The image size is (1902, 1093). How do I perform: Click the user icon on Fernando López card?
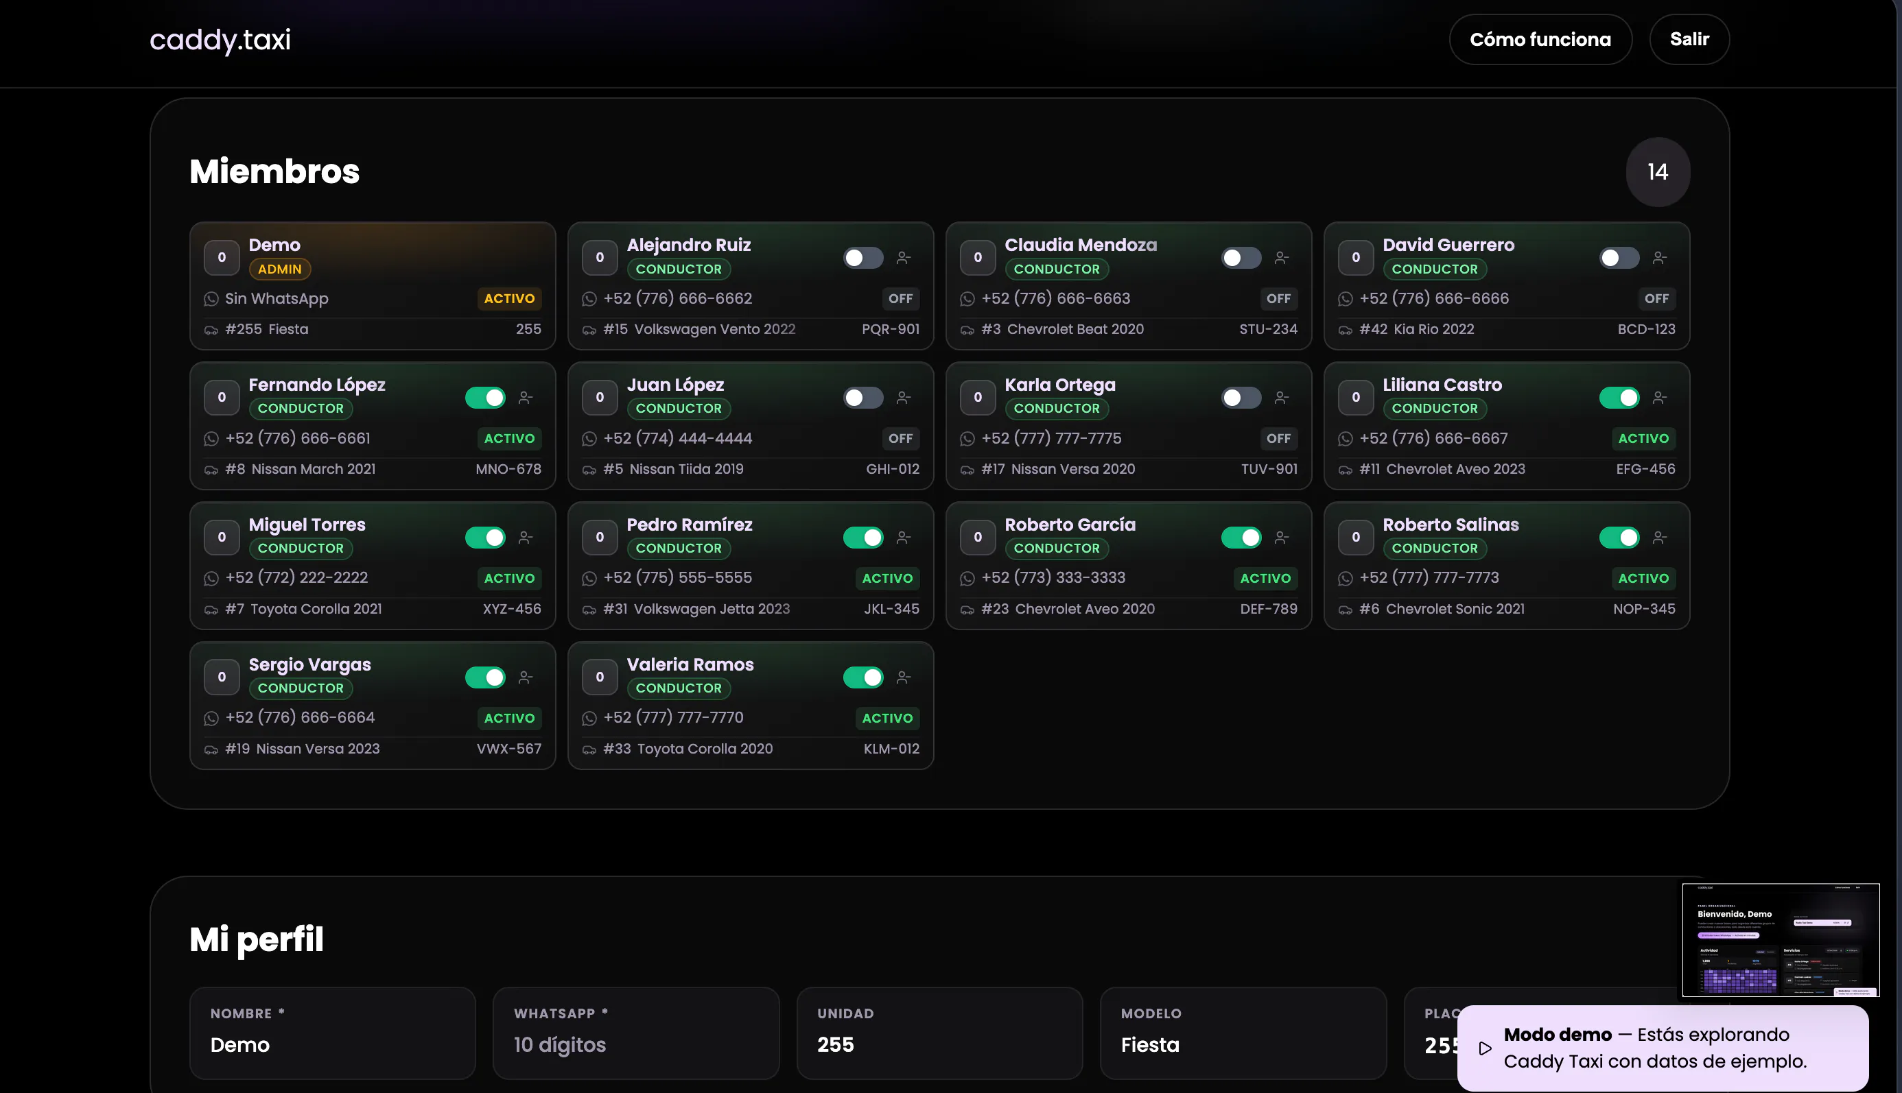click(526, 397)
